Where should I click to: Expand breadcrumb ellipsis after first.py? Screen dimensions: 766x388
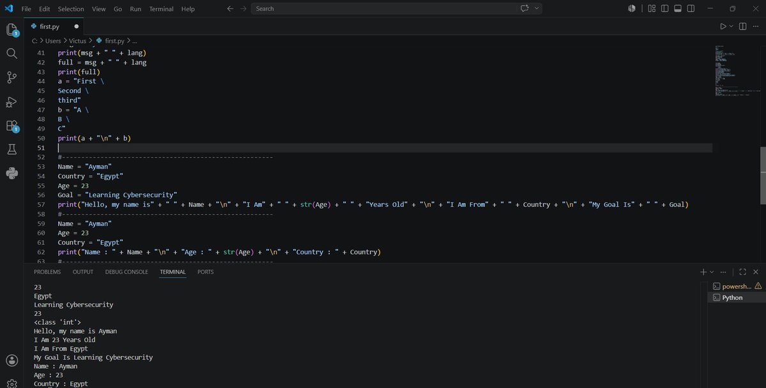pos(135,41)
